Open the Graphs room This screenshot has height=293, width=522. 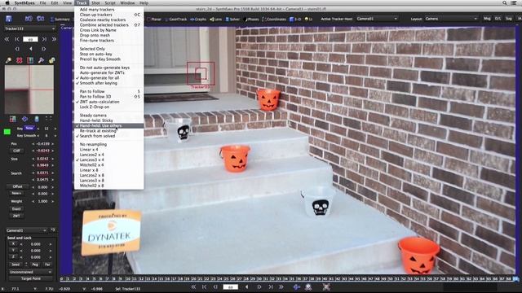tap(198, 20)
